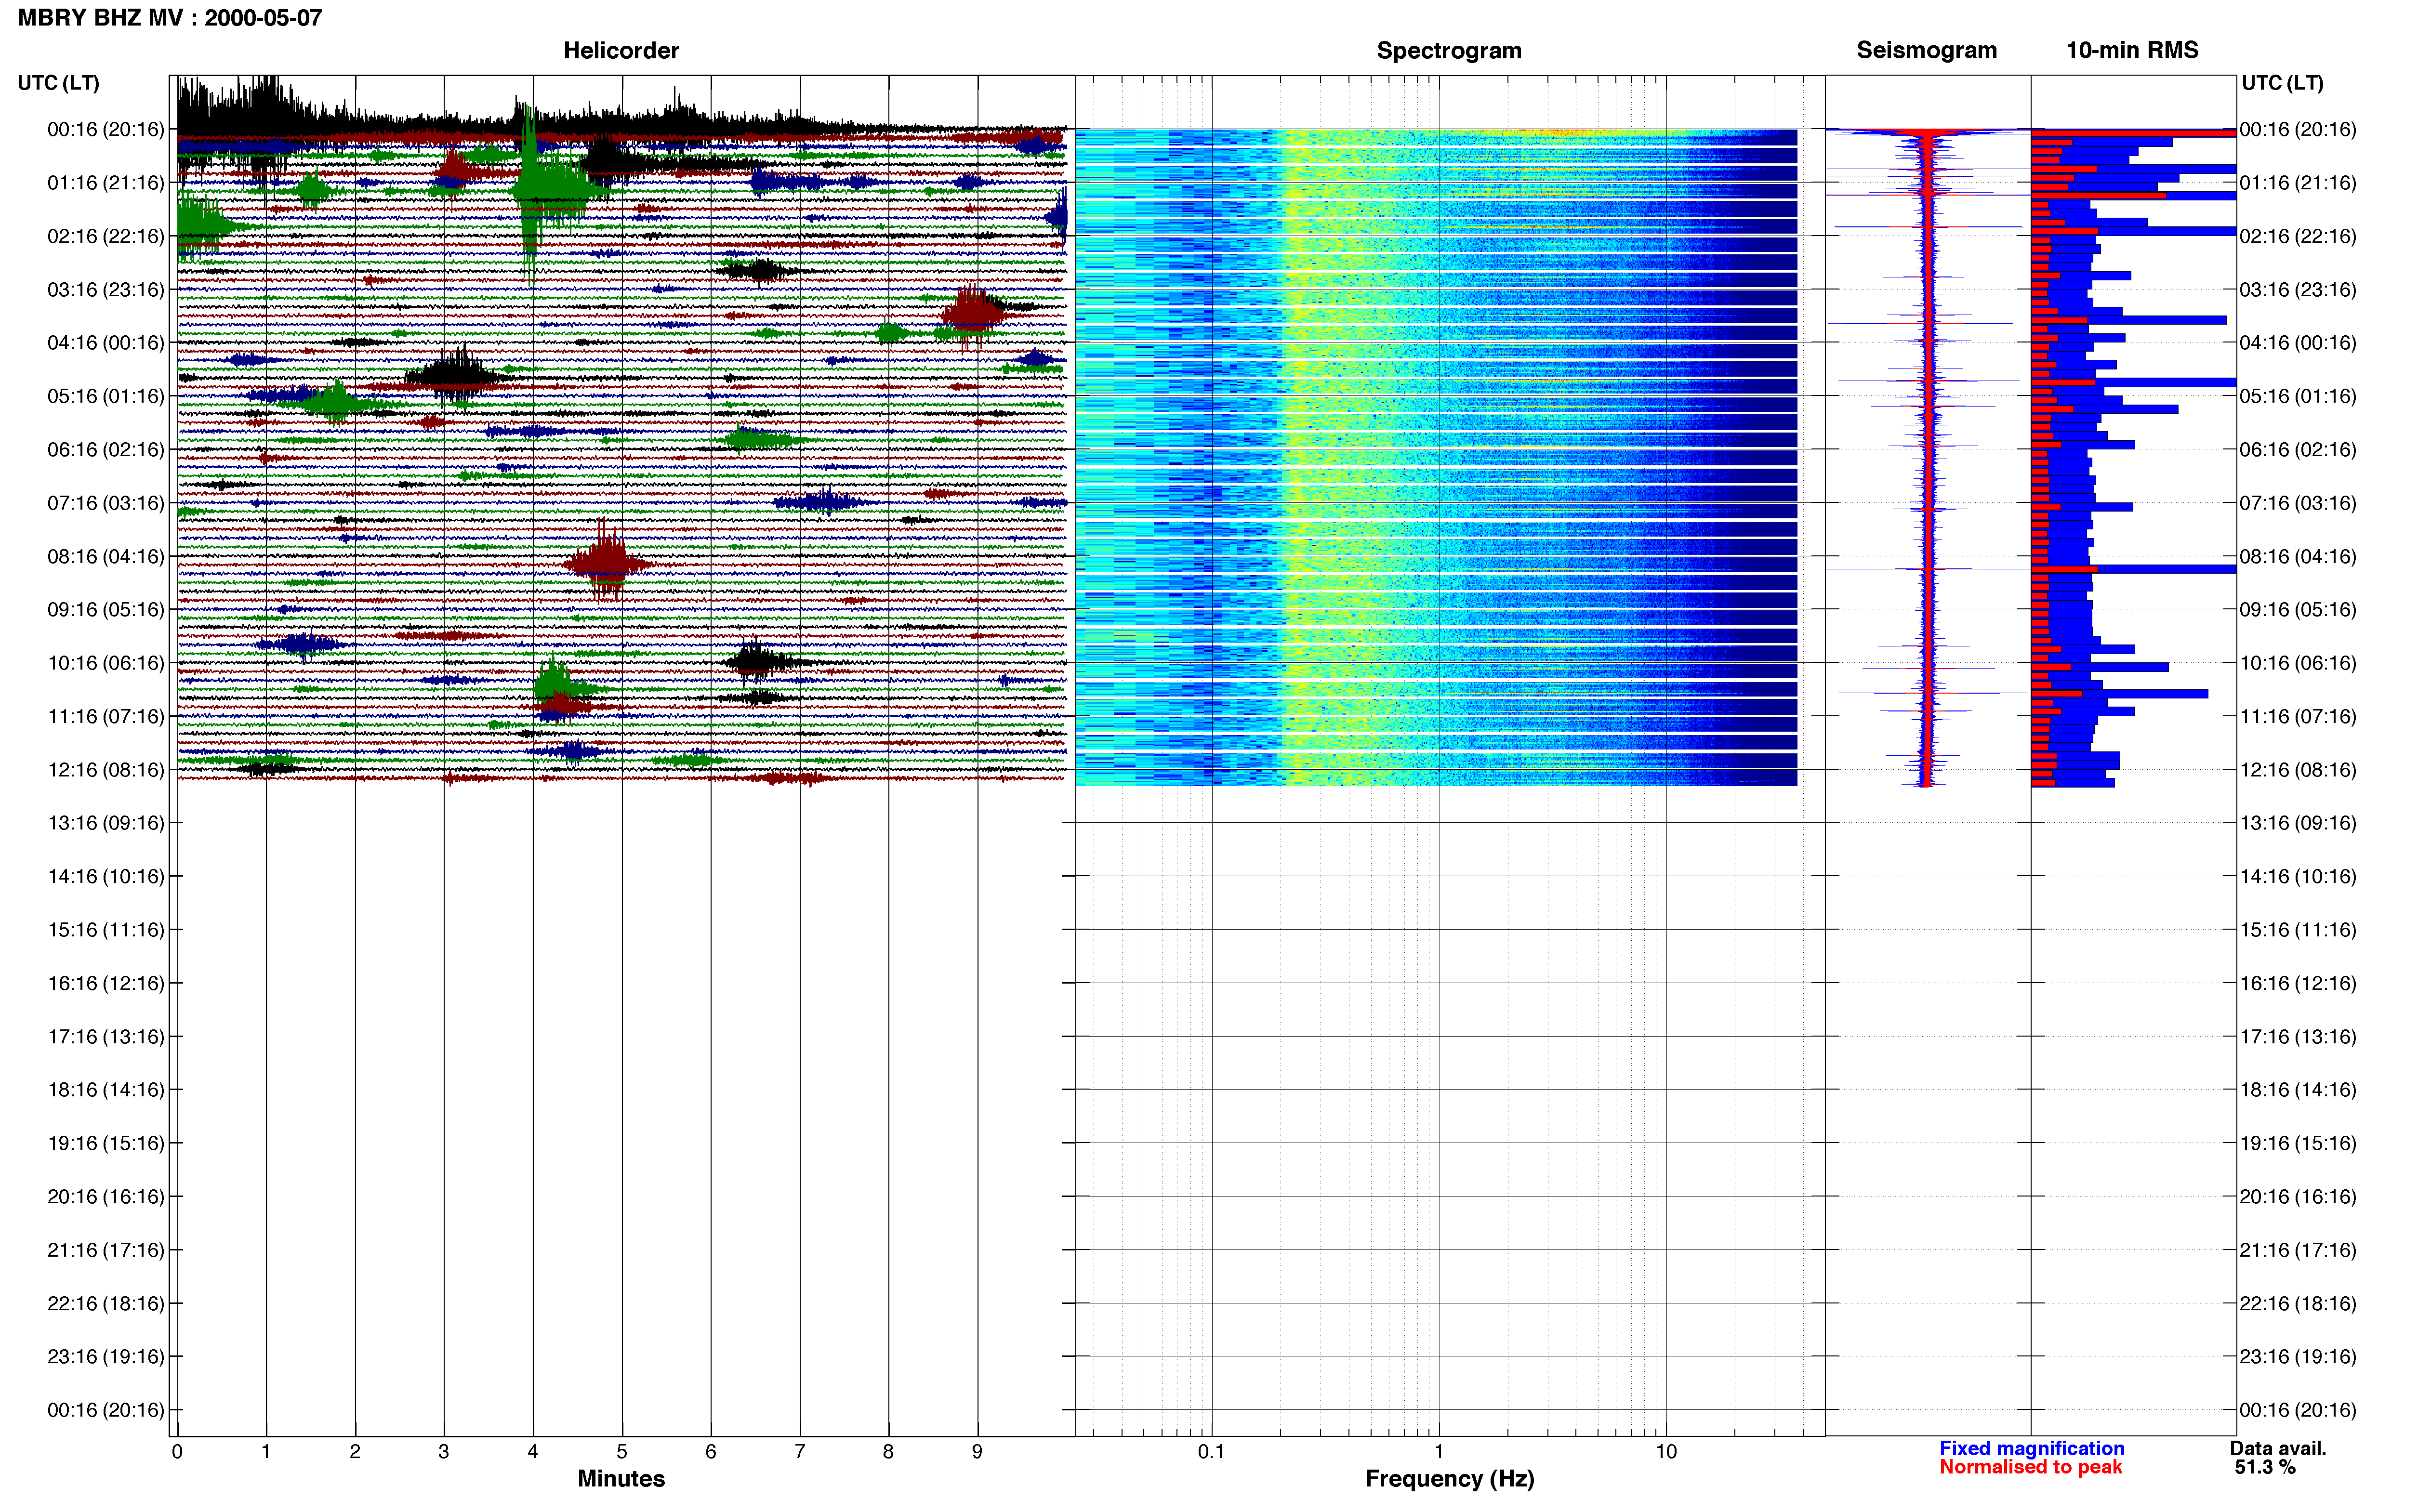The height and width of the screenshot is (1512, 2418).
Task: Click helicorder minute tick '5'
Action: tap(622, 1451)
